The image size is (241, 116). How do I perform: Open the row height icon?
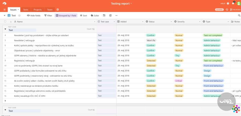(104, 15)
